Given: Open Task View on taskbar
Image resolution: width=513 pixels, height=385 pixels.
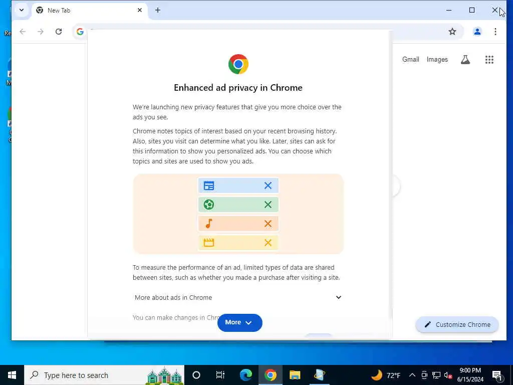Looking at the screenshot, I should pyautogui.click(x=220, y=375).
